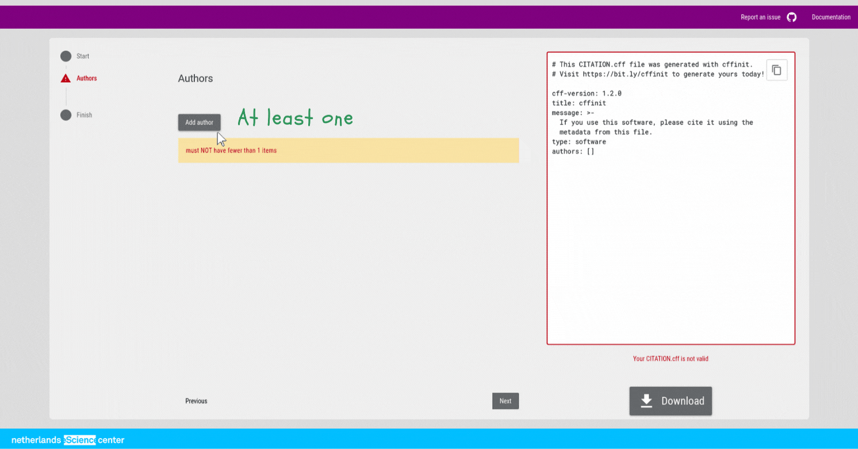This screenshot has width=858, height=449.
Task: Click the GitHub octocat icon
Action: click(x=792, y=17)
